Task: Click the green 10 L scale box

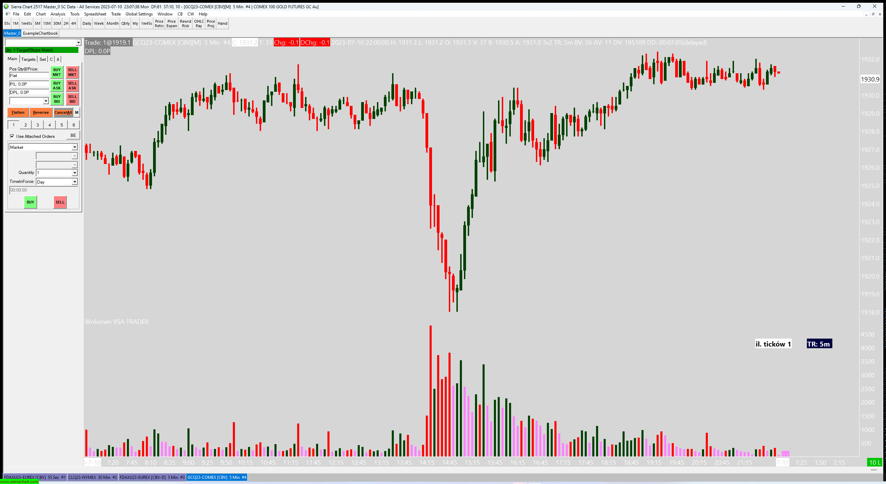Action: pyautogui.click(x=874, y=462)
